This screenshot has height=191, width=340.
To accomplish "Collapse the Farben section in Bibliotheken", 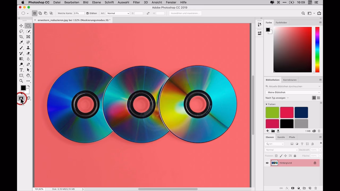I will tap(266, 104).
